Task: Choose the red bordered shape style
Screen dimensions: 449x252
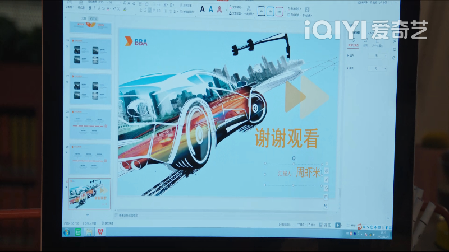Action: [x=280, y=12]
